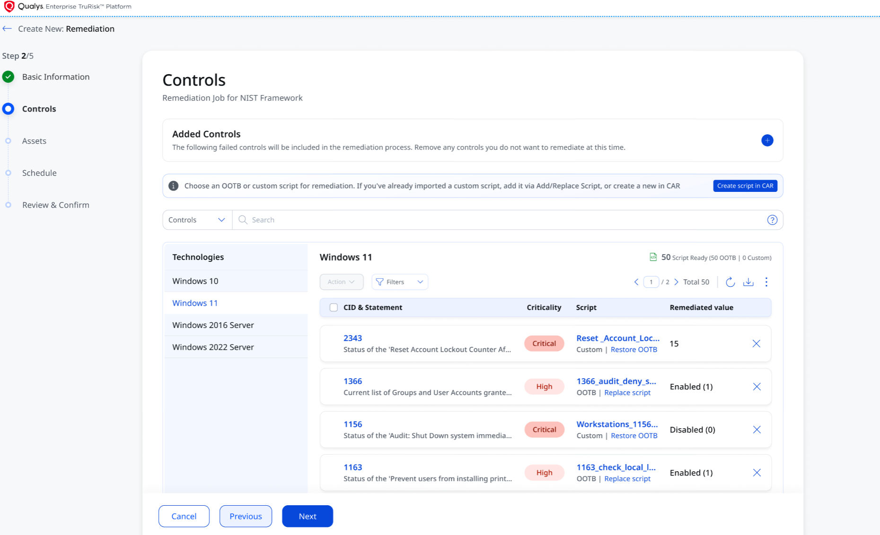Click Disabled (0) value for control 1156
The image size is (880, 535).
click(692, 430)
